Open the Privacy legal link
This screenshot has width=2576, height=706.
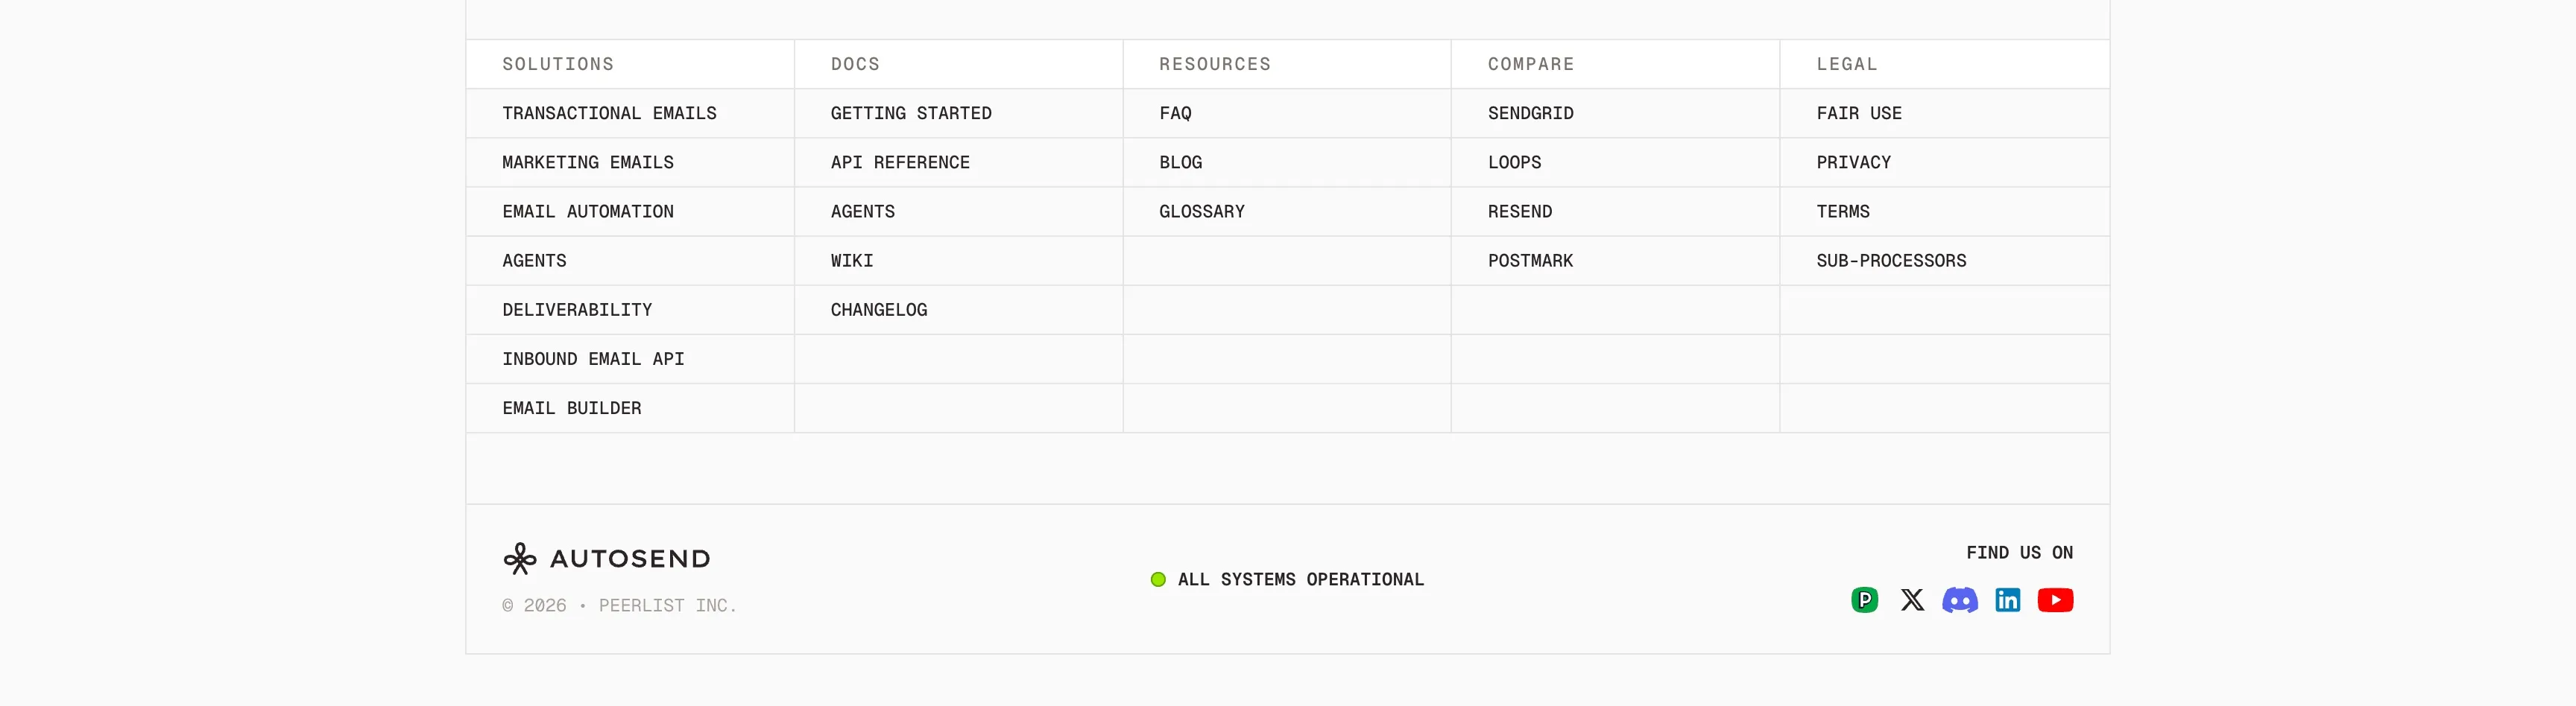pyautogui.click(x=1853, y=162)
